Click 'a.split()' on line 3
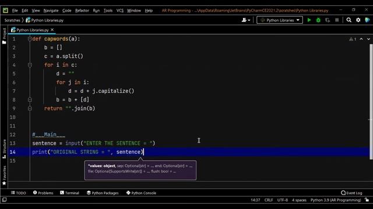Viewport: 373px width, 209px height. (x=69, y=56)
